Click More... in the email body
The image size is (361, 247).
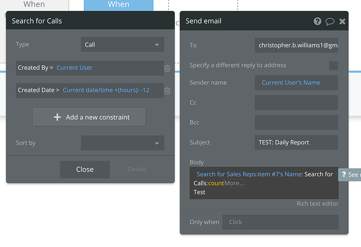(x=234, y=183)
